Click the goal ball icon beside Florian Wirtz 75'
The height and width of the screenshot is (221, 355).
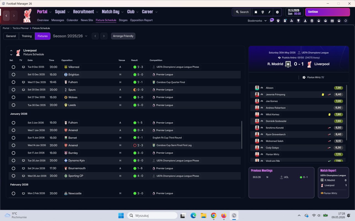pyautogui.click(x=304, y=77)
